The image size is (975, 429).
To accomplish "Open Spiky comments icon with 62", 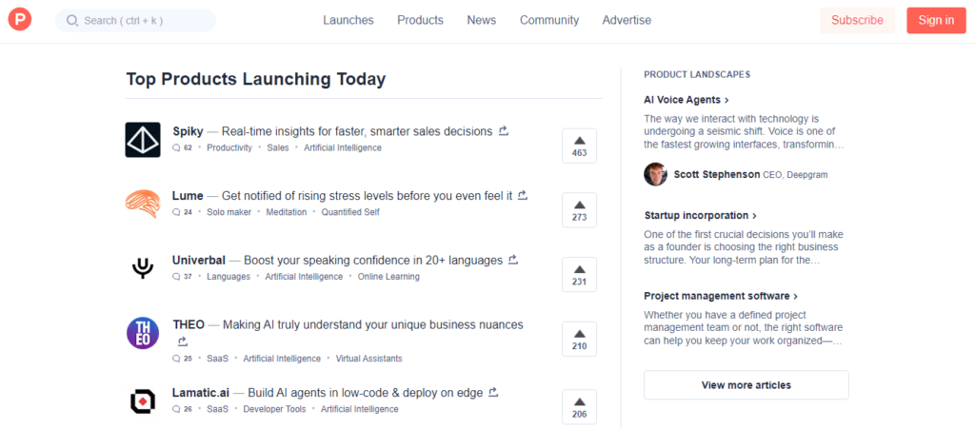I will [x=176, y=147].
